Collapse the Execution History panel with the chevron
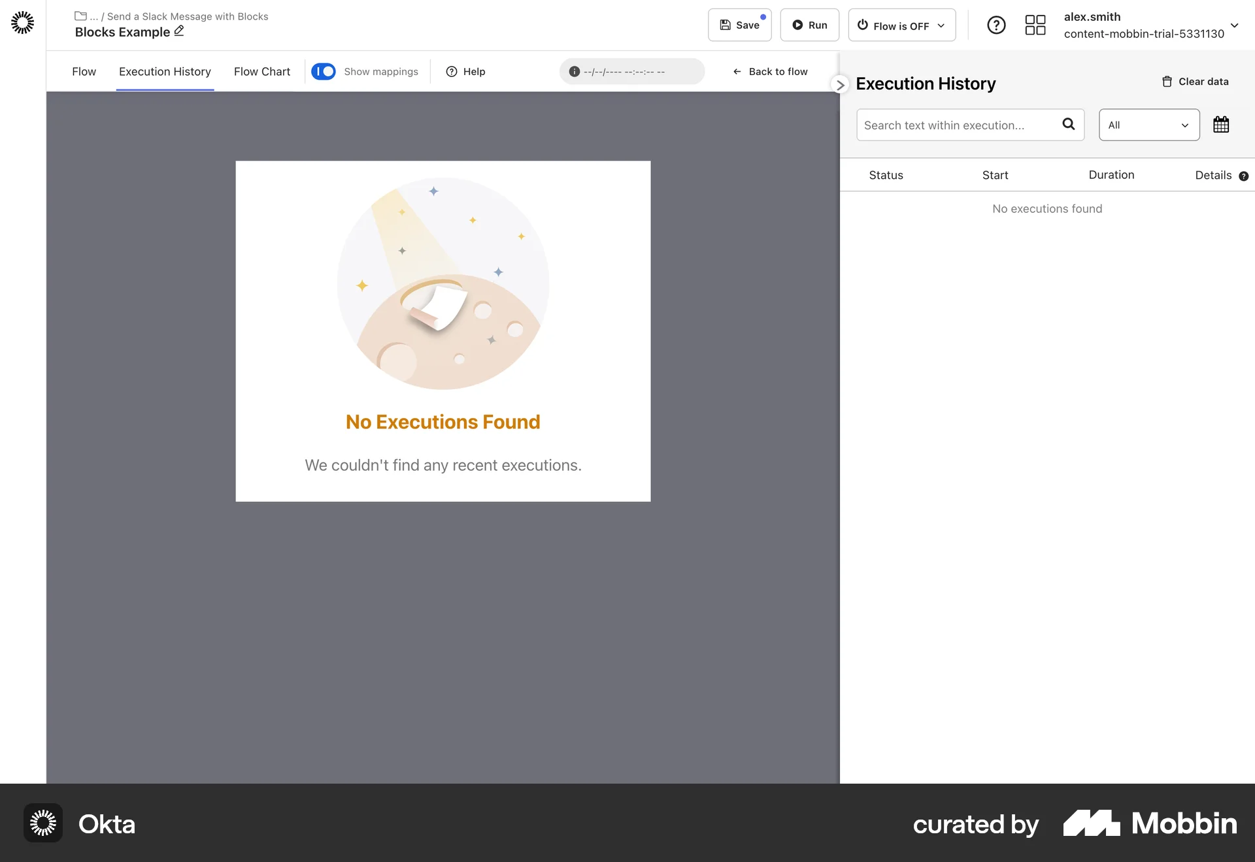 tap(840, 85)
